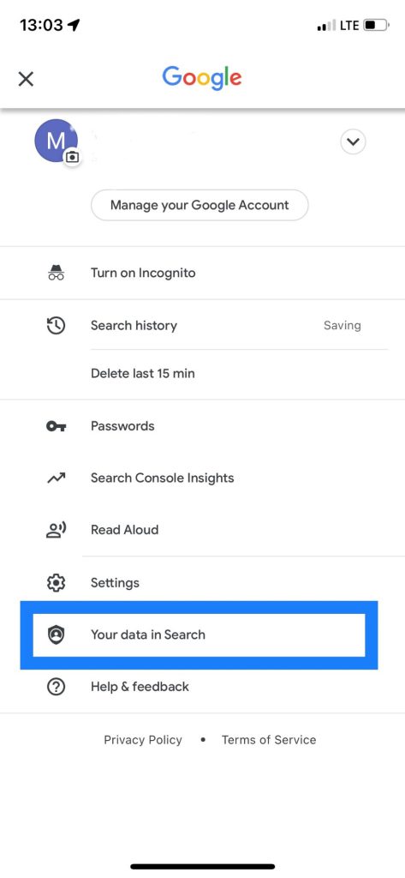Tap the Read Aloud speaking person icon
This screenshot has height=878, width=405.
click(56, 530)
